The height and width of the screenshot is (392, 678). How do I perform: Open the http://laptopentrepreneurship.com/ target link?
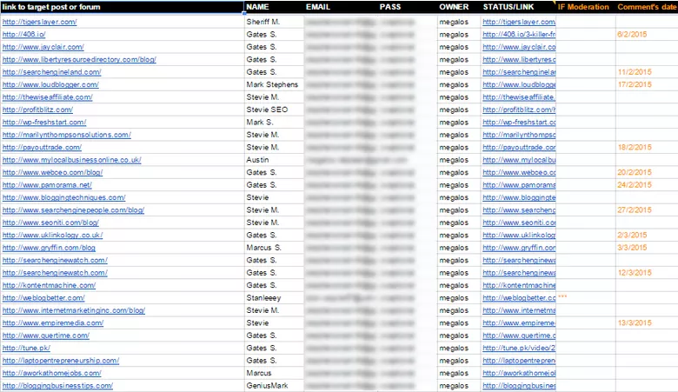click(x=61, y=360)
